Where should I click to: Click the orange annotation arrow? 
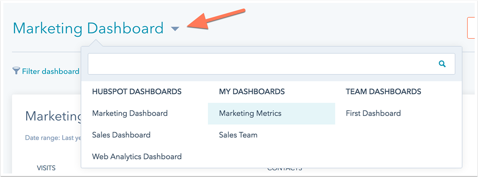click(x=216, y=20)
